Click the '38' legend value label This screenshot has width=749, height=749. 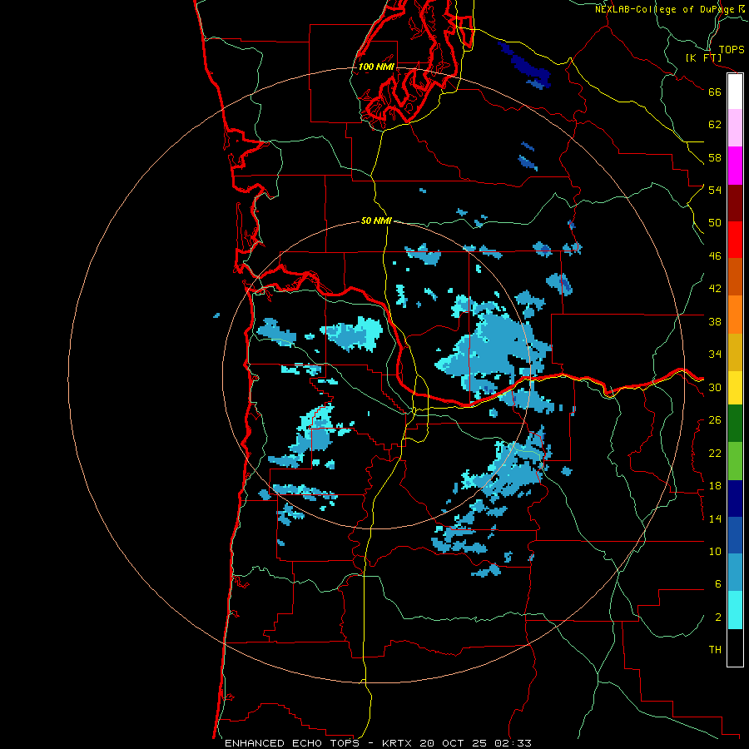point(715,321)
